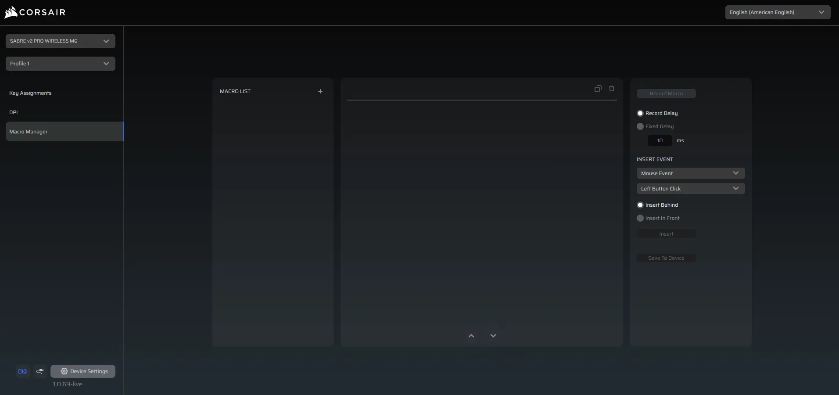Delete macro using the trash icon

click(612, 89)
